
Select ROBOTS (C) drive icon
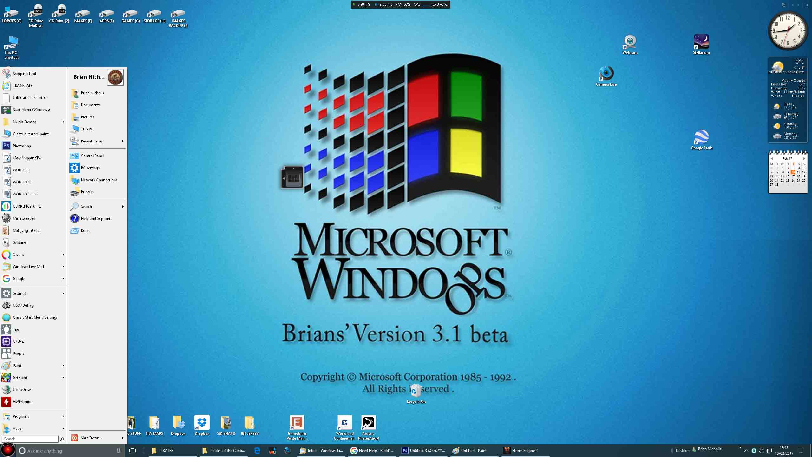click(x=11, y=15)
